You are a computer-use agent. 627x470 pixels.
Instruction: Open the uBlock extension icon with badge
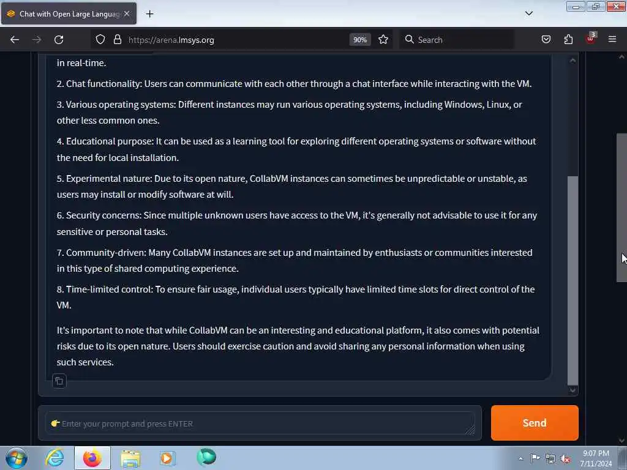[591, 39]
